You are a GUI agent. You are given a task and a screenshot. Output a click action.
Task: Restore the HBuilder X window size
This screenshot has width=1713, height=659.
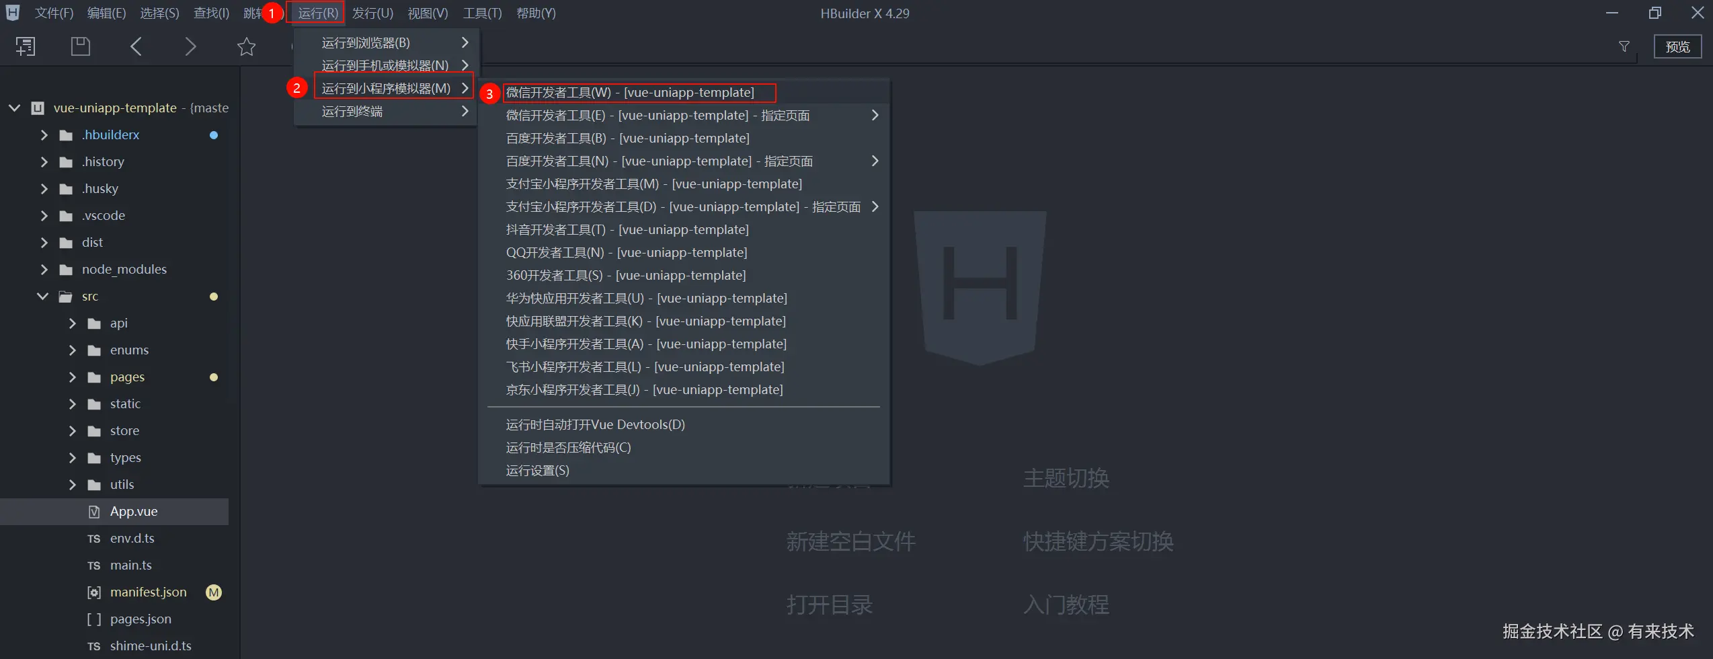(x=1655, y=13)
